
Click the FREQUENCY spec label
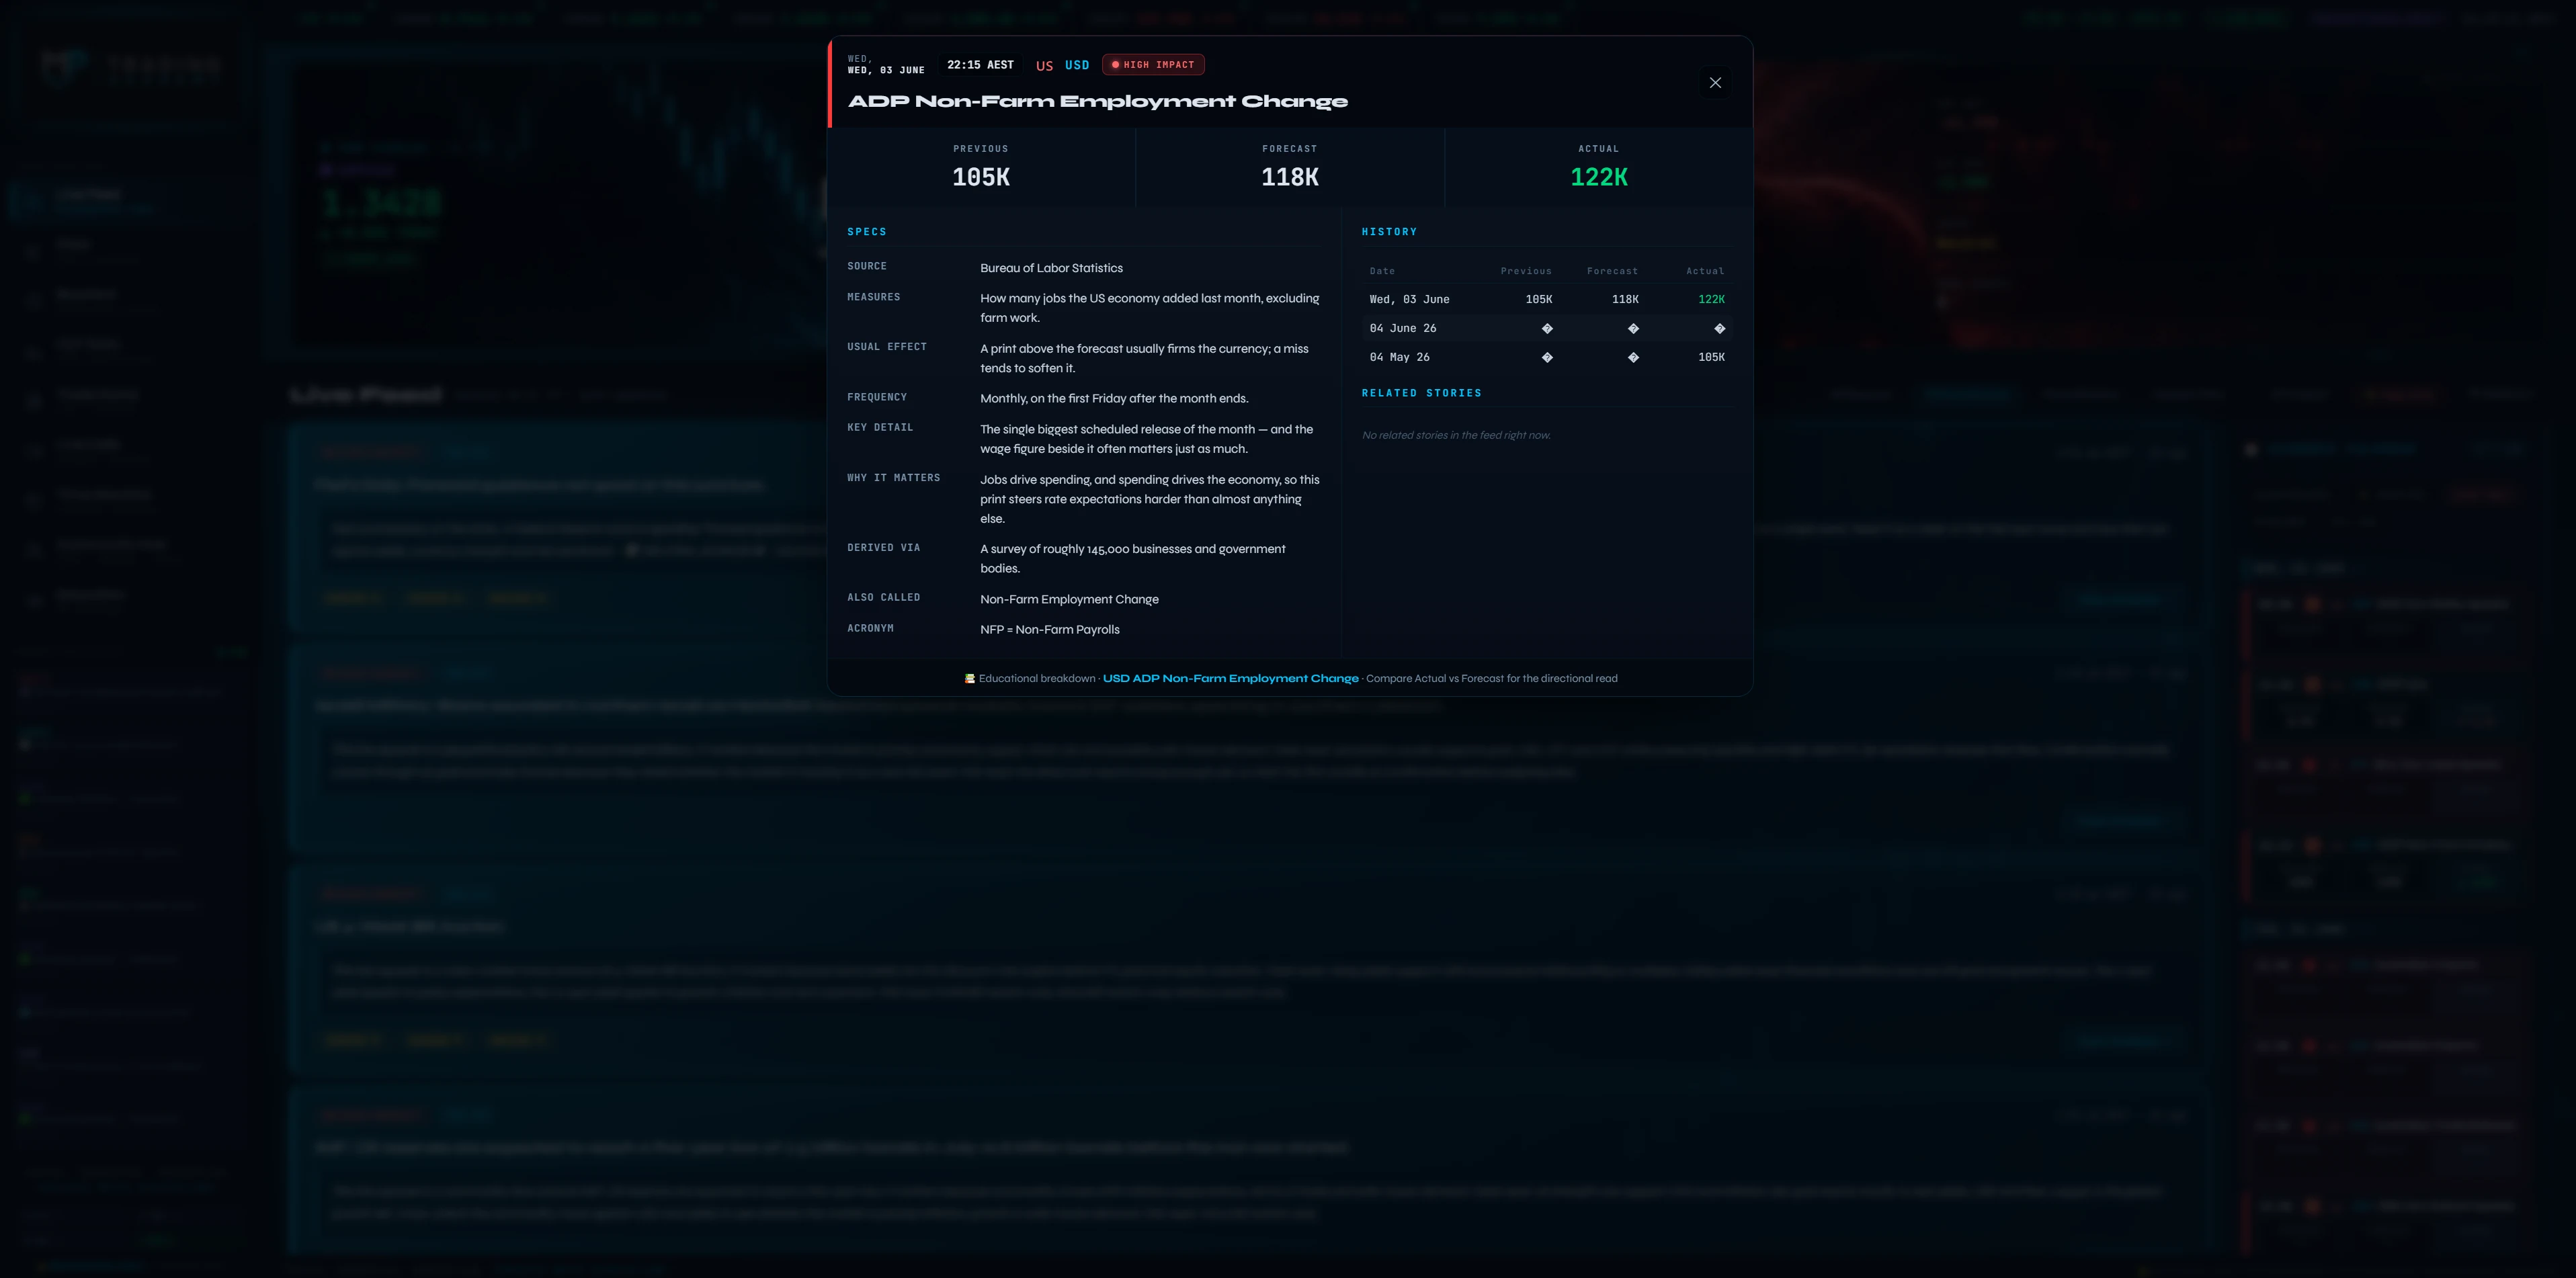point(876,397)
